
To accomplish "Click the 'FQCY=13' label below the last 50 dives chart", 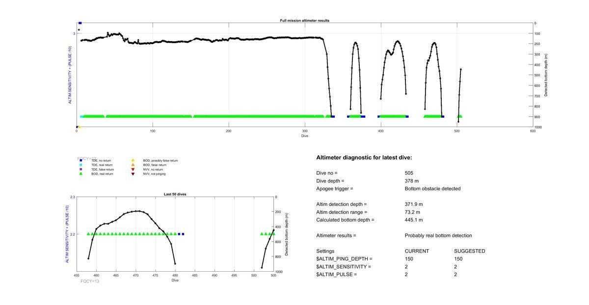I will 90,281.
